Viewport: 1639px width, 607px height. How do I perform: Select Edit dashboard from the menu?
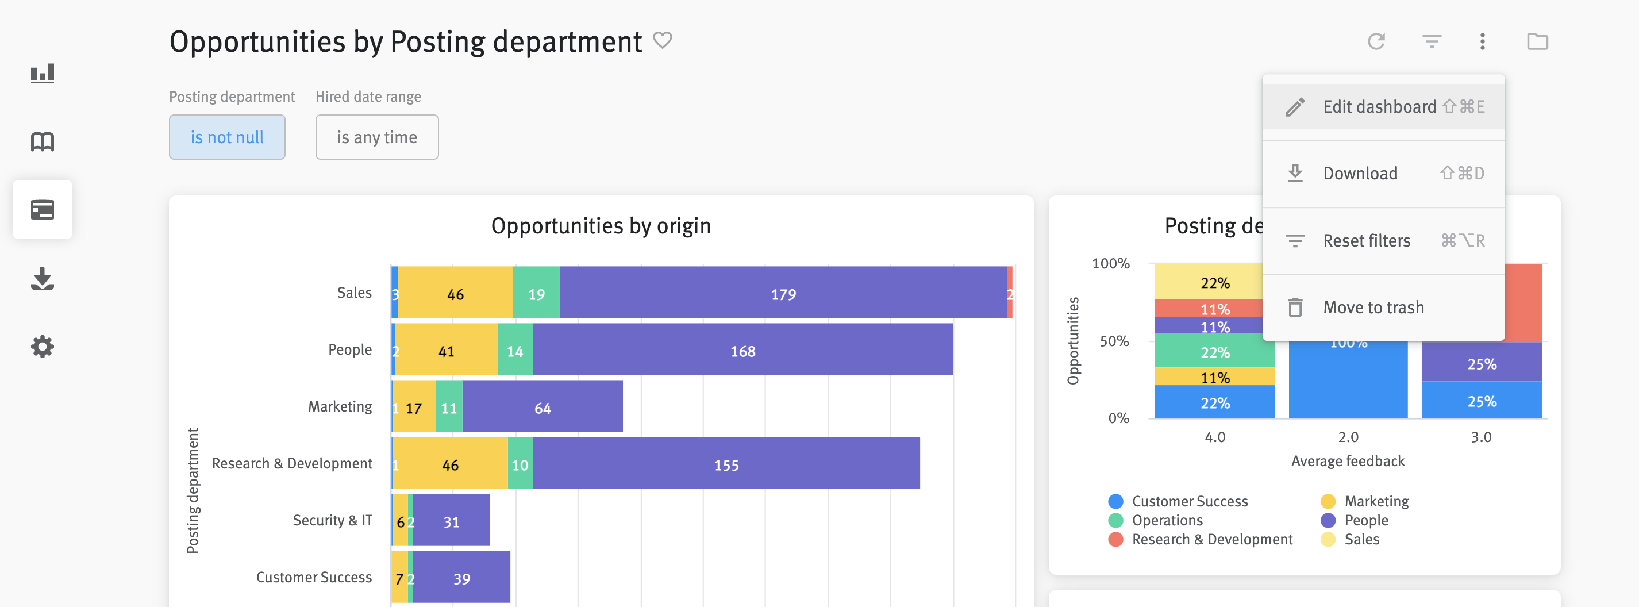[1380, 106]
